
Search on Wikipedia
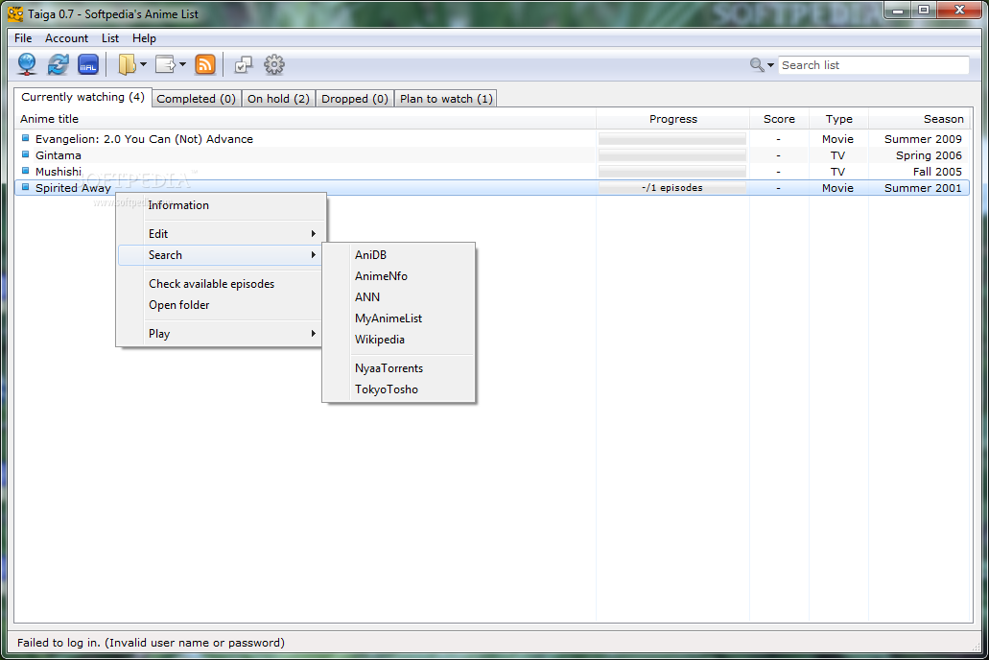pyautogui.click(x=399, y=340)
